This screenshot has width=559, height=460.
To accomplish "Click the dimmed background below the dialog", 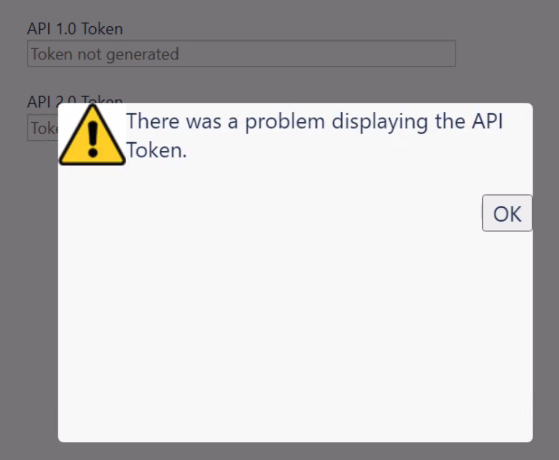I will [x=279, y=451].
